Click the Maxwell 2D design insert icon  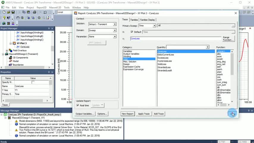click(8, 23)
